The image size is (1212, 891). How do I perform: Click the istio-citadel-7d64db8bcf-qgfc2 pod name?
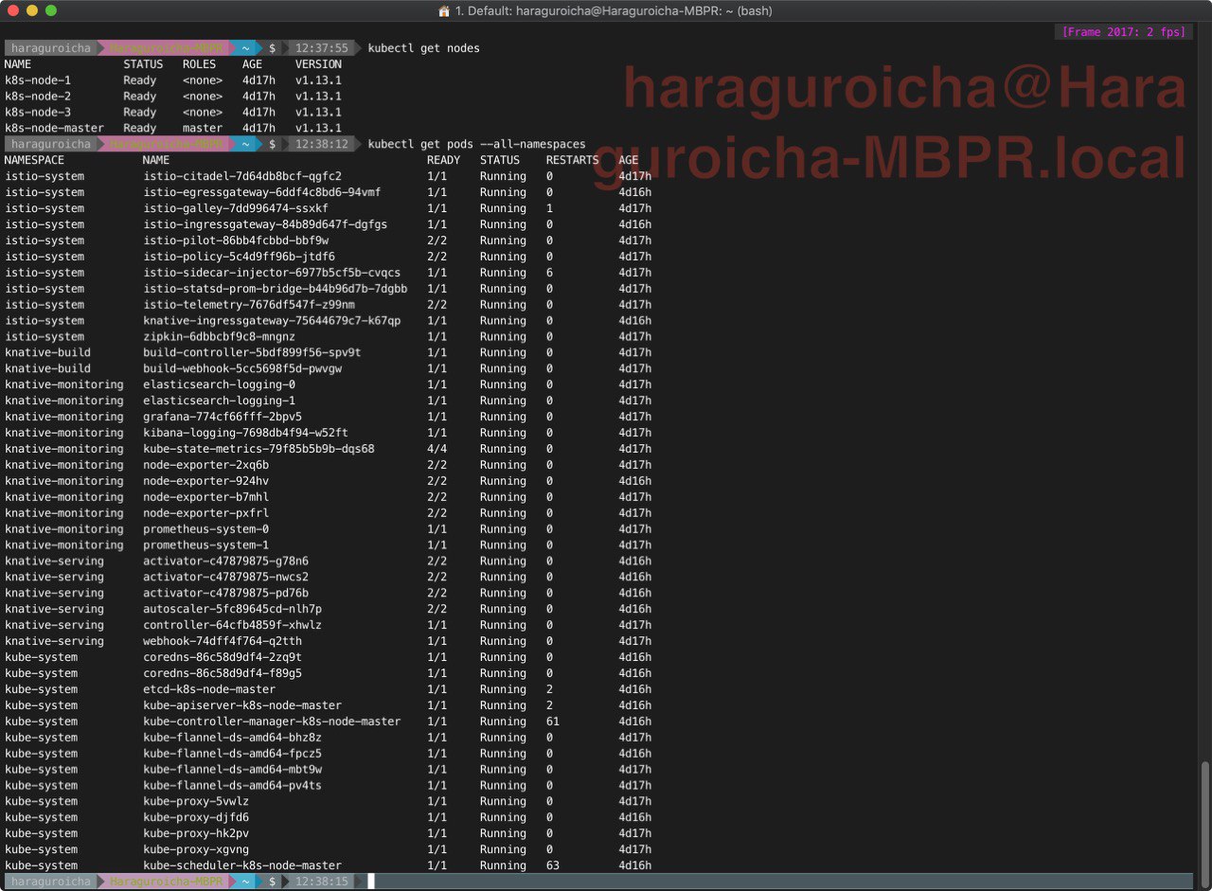242,176
